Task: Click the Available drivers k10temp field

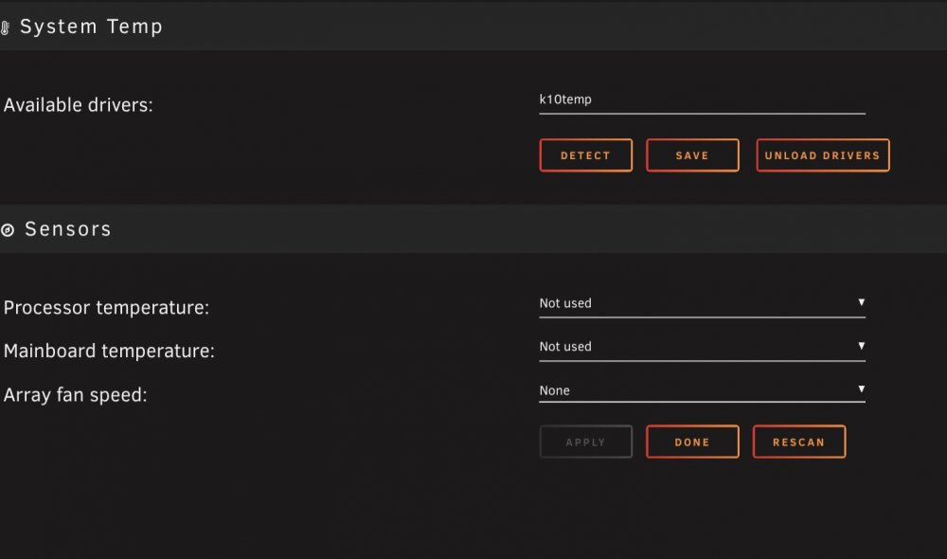Action: pos(702,100)
